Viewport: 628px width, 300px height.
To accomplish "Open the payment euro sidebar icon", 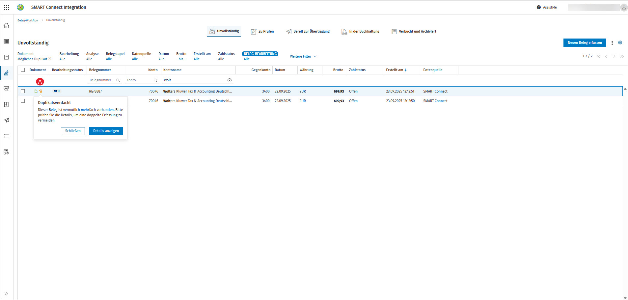I will point(6,89).
